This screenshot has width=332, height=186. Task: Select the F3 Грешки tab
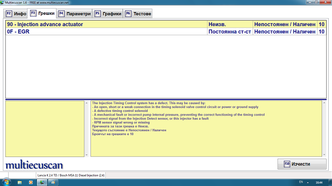[42, 13]
